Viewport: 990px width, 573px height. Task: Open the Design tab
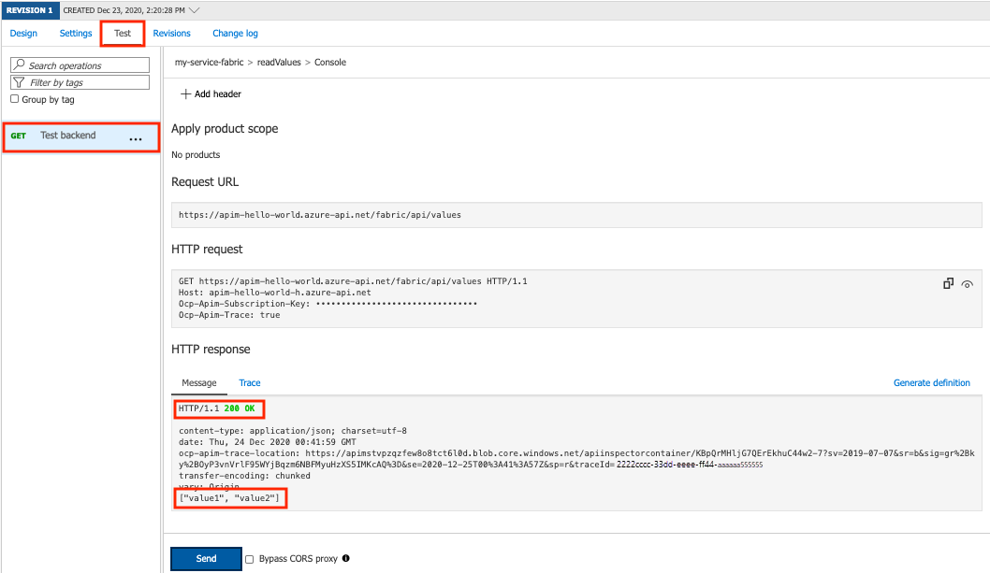[23, 34]
